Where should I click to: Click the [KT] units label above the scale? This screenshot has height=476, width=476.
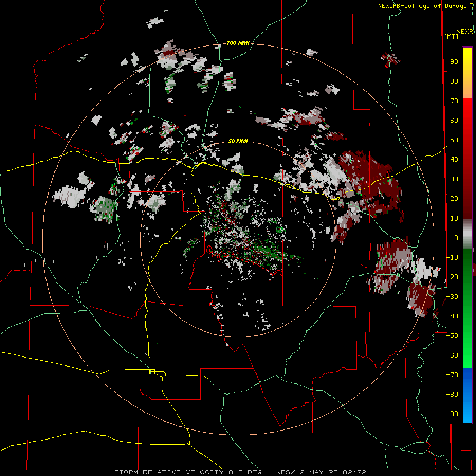point(451,36)
